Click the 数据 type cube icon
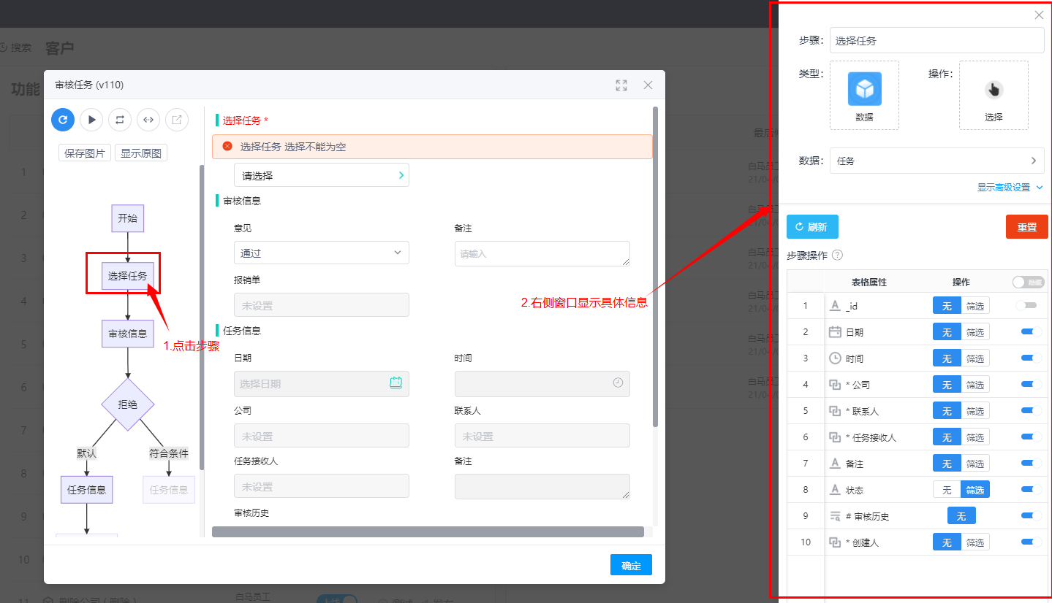Screen dimensions: 1052x603 (864, 89)
